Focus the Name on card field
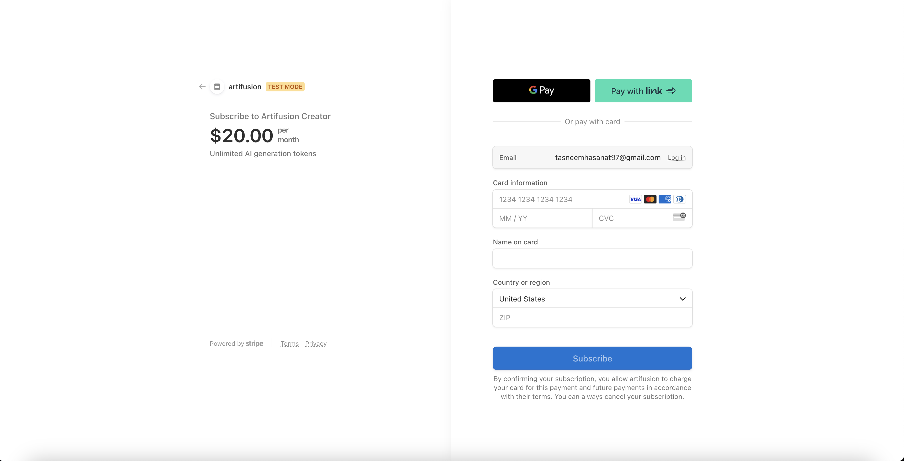Image resolution: width=904 pixels, height=461 pixels. click(592, 258)
